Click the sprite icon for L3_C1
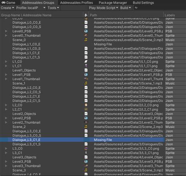This screenshot has height=176, width=186. tap(86, 153)
